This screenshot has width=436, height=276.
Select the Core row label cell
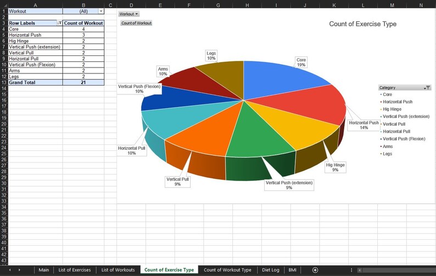[x=35, y=29]
